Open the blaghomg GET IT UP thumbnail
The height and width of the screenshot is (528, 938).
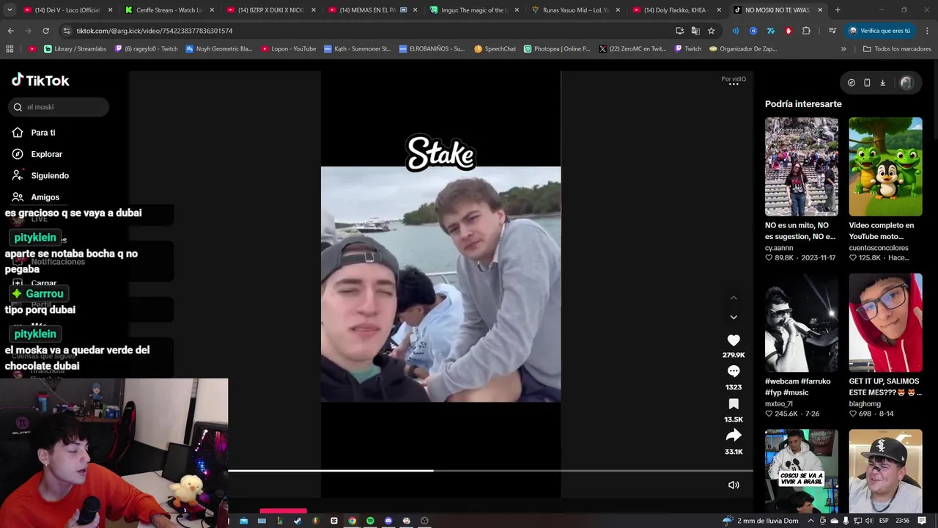click(x=885, y=323)
